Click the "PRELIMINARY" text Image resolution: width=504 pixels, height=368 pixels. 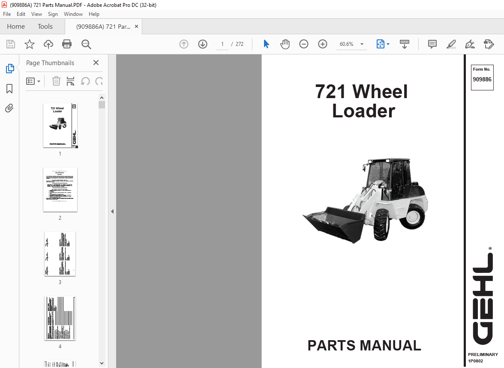pyautogui.click(x=483, y=354)
